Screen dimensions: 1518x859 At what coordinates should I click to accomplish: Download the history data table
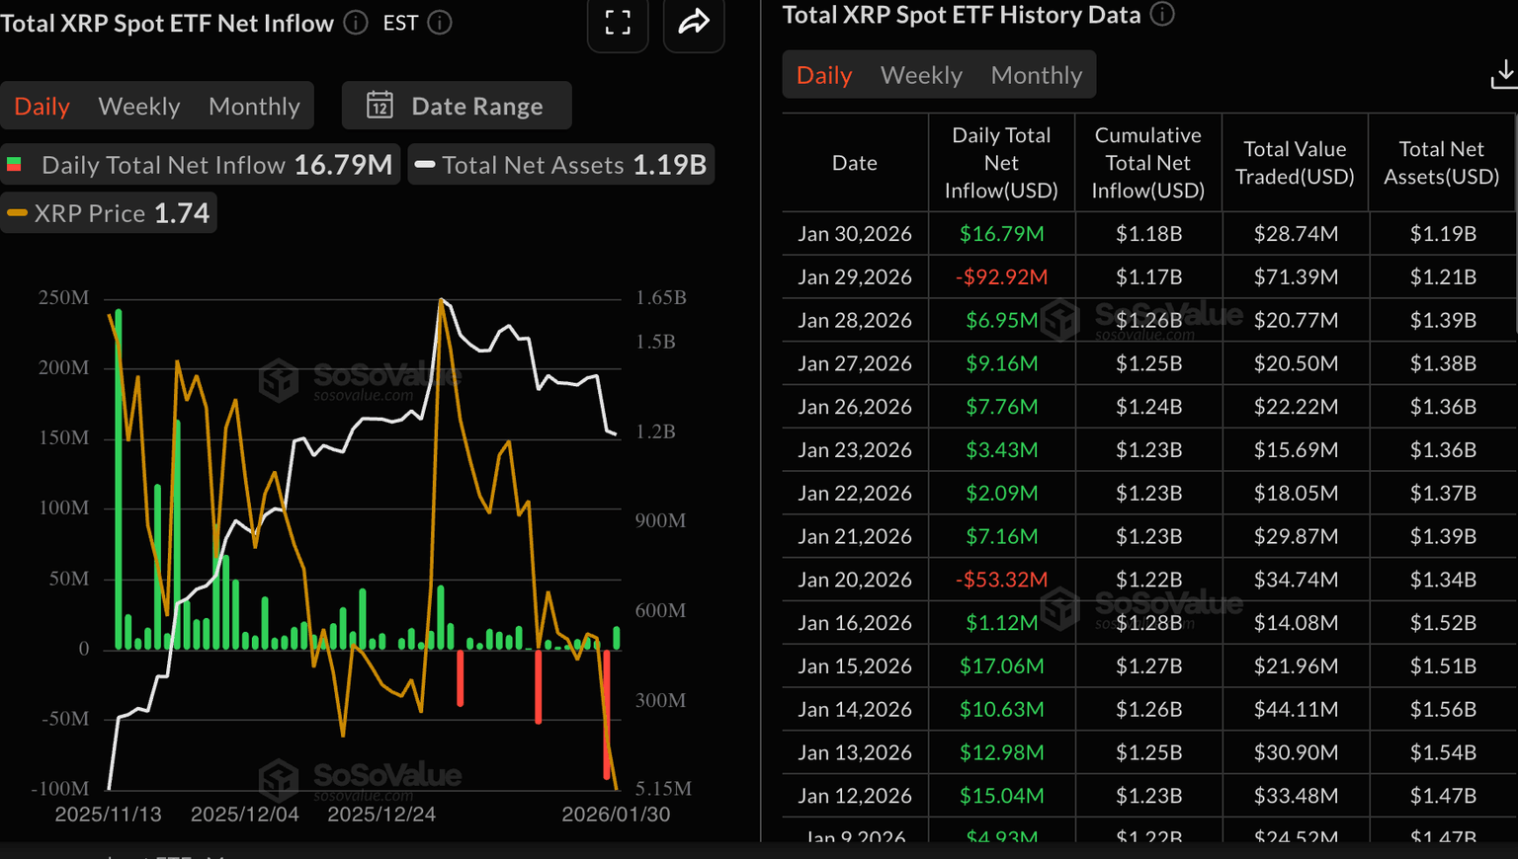1502,74
